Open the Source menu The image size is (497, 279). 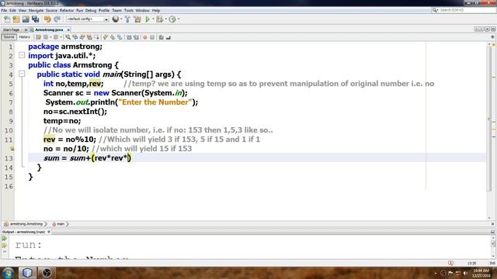point(51,10)
